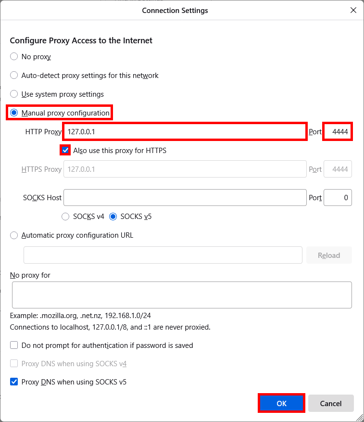364x422 pixels.
Task: Click the OK button
Action: (281, 403)
